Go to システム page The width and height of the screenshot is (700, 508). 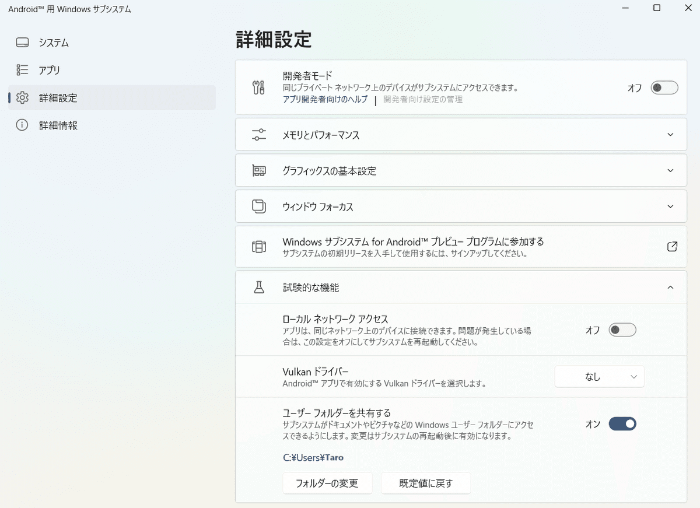point(112,43)
